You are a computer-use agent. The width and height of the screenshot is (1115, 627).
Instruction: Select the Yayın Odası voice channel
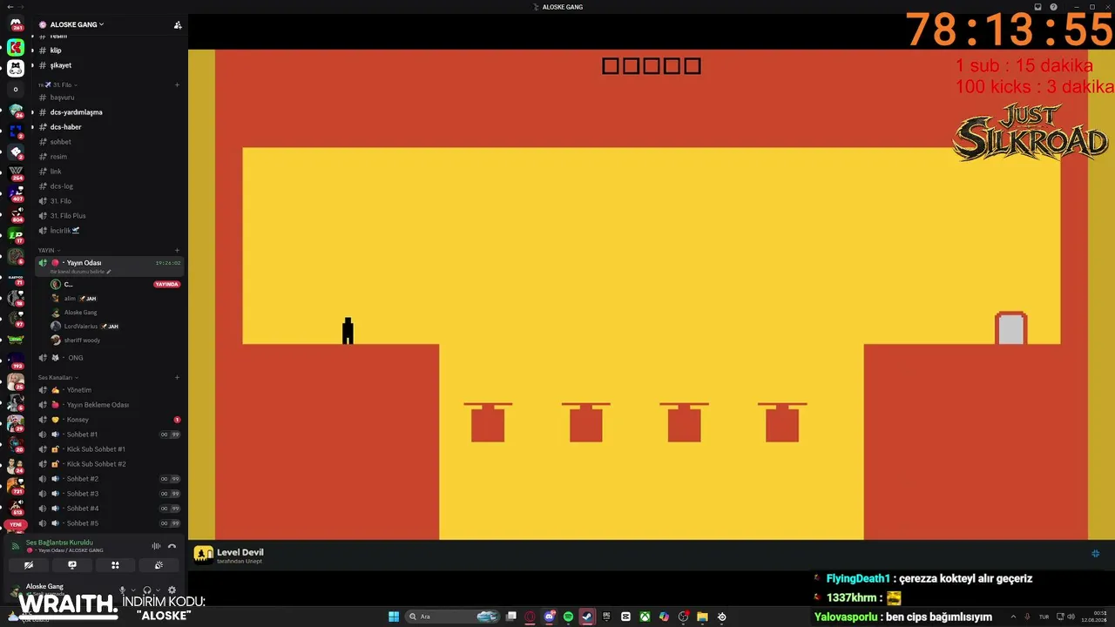click(109, 266)
